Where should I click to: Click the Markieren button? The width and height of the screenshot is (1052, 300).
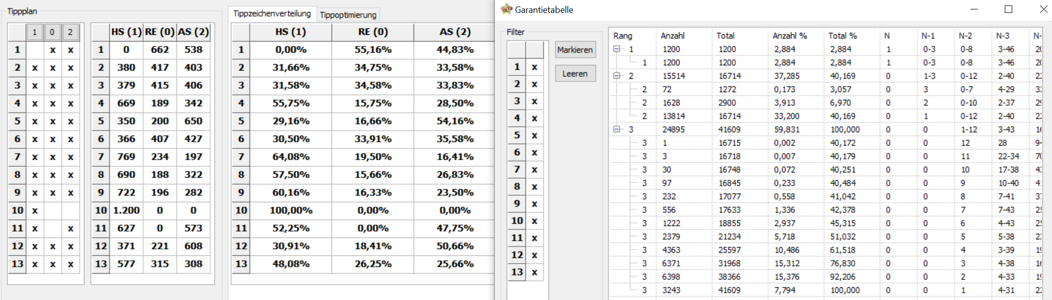(x=575, y=50)
